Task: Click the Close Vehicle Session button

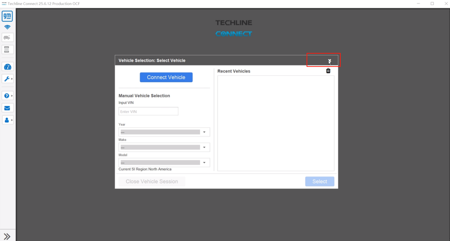Action: pyautogui.click(x=152, y=182)
